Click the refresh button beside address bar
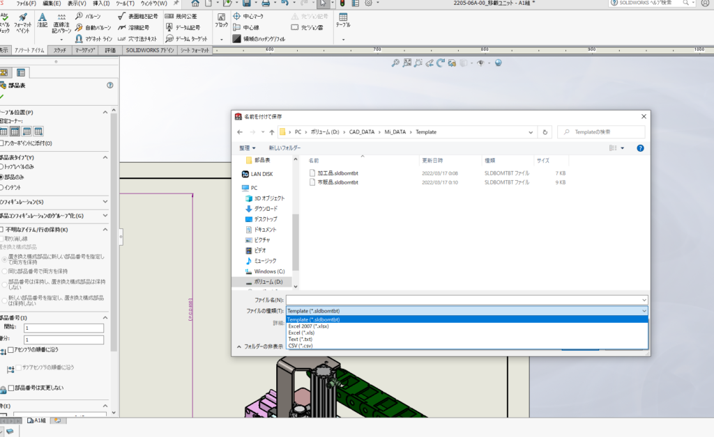The image size is (714, 437). tap(546, 132)
